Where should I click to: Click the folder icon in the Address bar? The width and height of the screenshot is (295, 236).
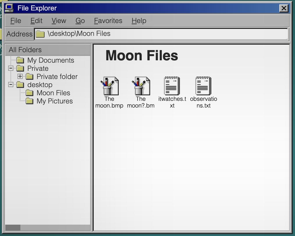tap(40, 34)
